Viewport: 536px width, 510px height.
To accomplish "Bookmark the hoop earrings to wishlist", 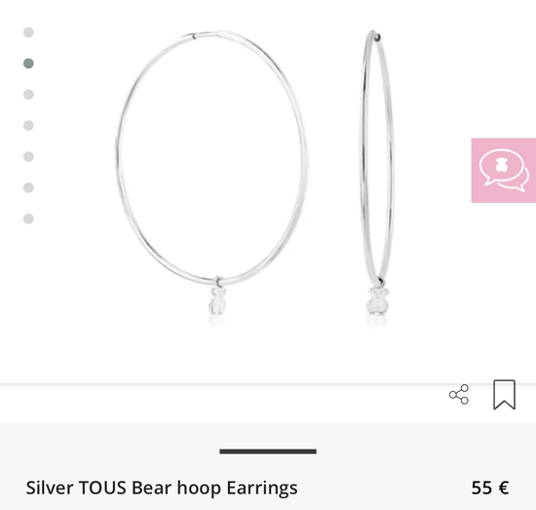I will click(504, 394).
